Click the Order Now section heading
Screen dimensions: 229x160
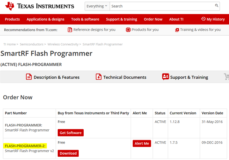pos(18,97)
